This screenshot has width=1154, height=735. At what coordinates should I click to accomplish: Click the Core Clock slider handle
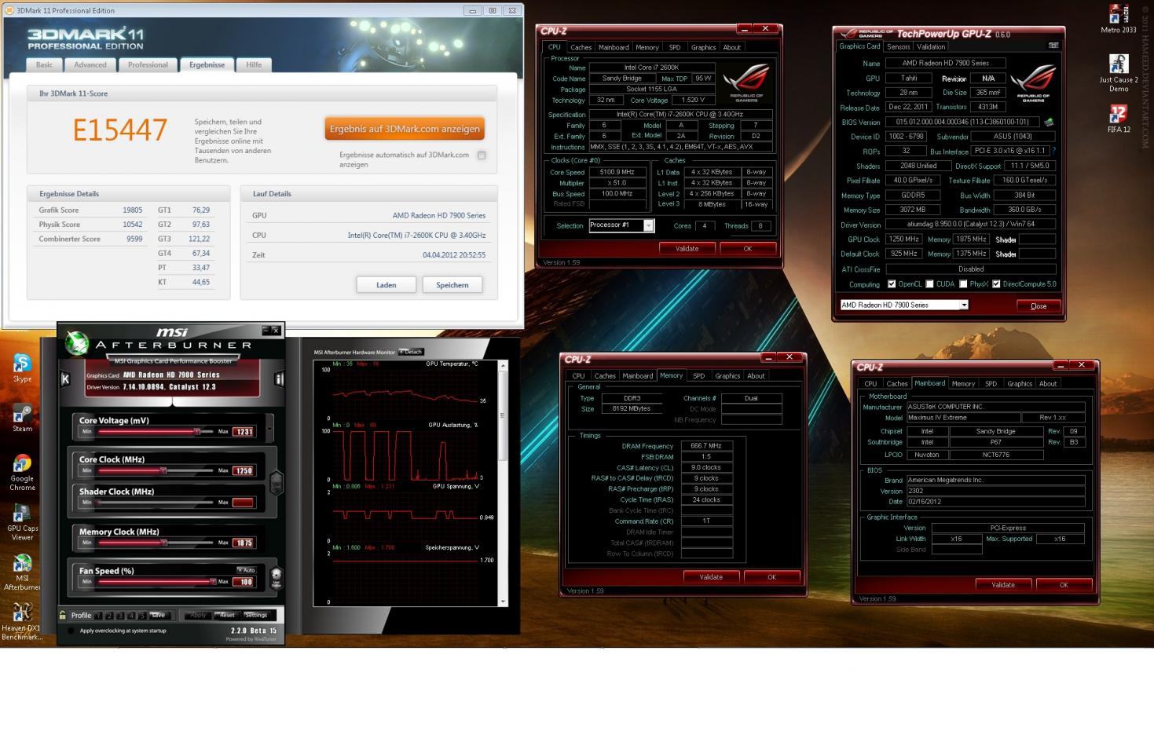[x=163, y=470]
